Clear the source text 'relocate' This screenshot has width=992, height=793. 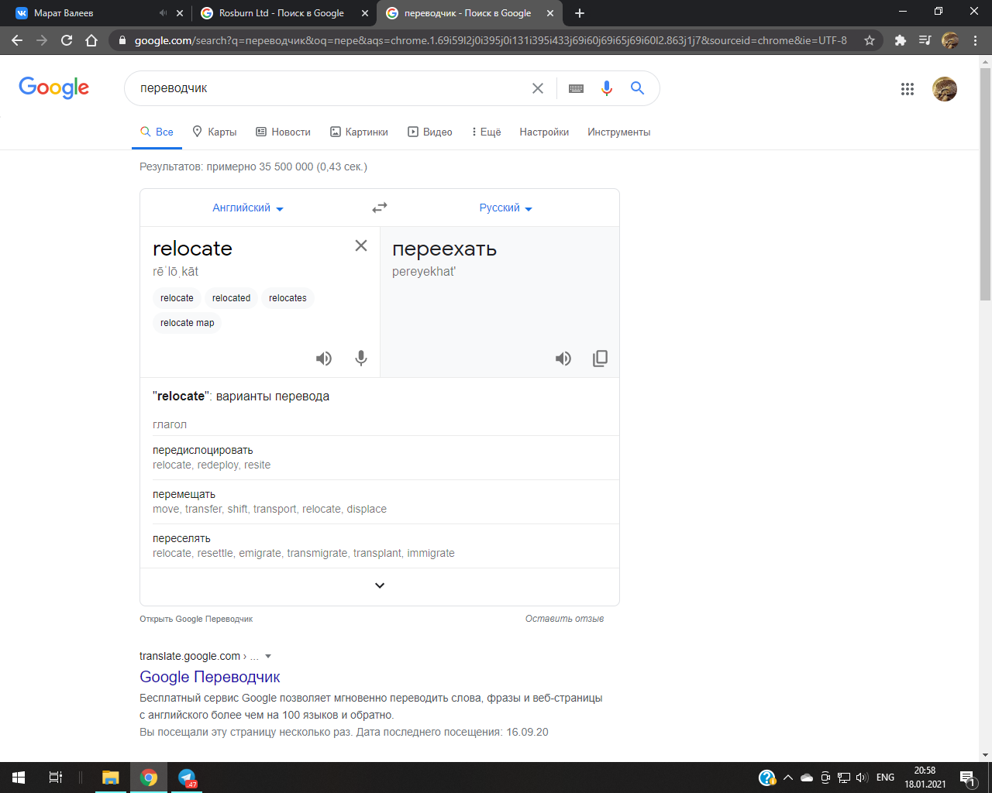361,245
